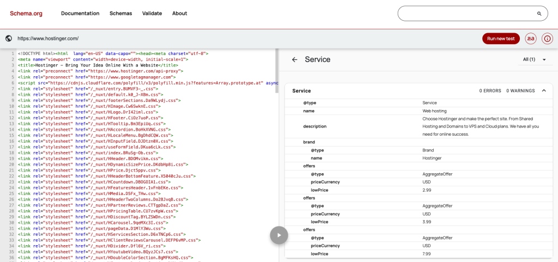Screen dimensions: 558x262
Task: Open the About page
Action: point(180,13)
